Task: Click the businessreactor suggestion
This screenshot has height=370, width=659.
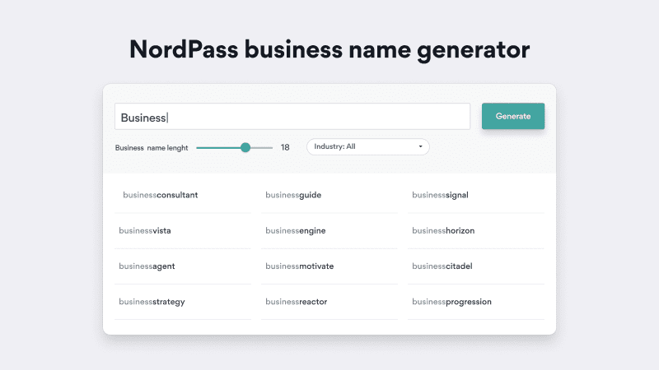Action: click(x=296, y=302)
